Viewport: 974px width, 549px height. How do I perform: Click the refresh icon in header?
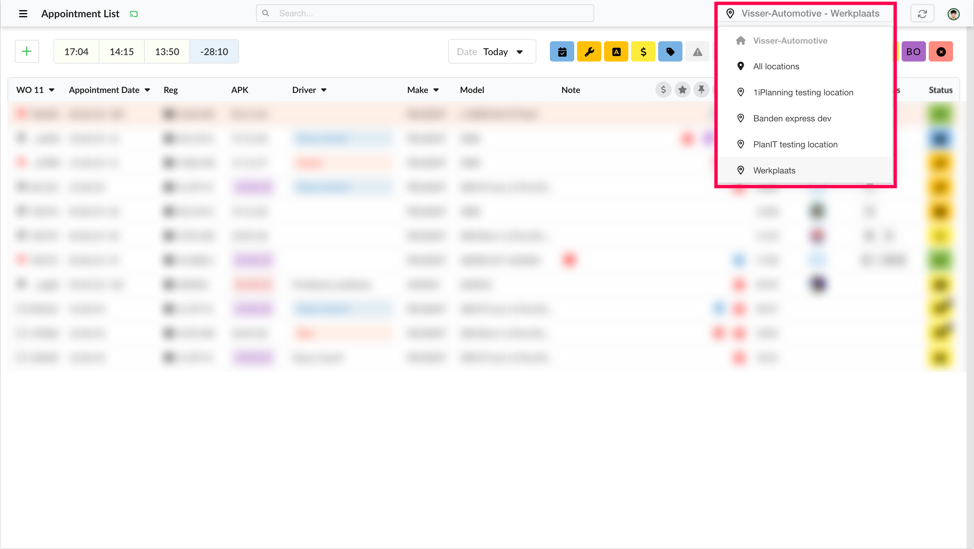(x=922, y=14)
